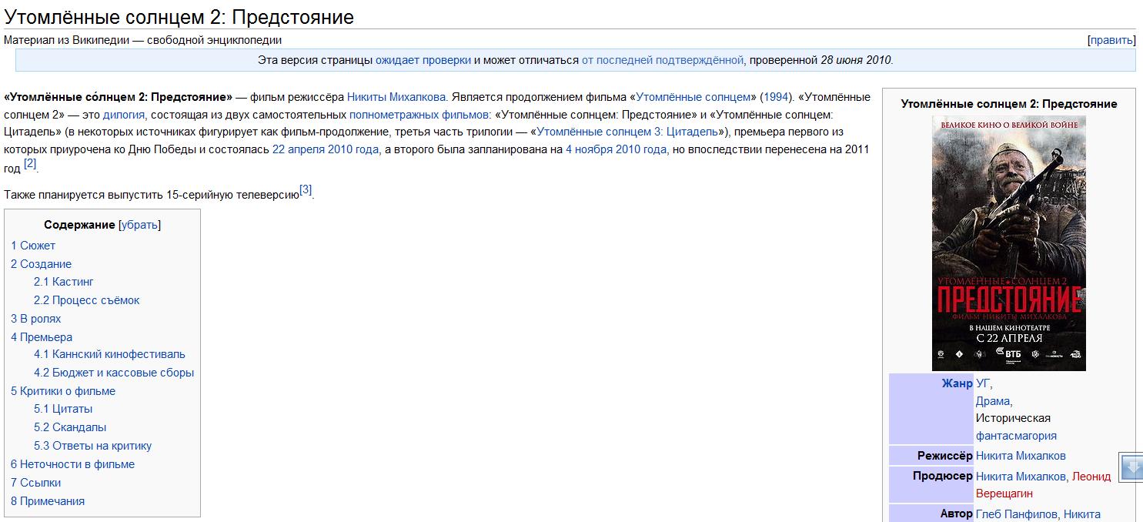Open the Жанр label link in infobox

957,383
